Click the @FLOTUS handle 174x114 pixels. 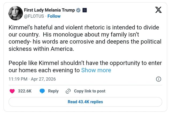34,16
